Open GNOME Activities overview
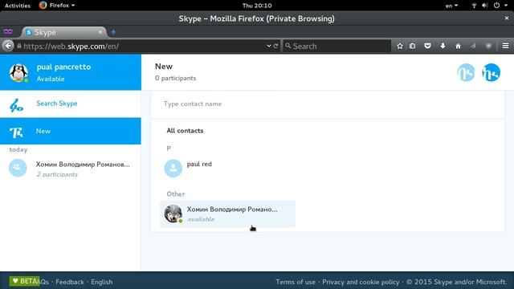Viewport: 514px width, 289px height. click(18, 6)
